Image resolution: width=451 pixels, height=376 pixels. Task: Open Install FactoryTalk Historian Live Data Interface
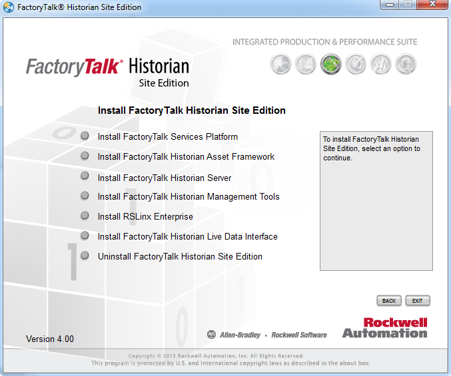point(188,237)
